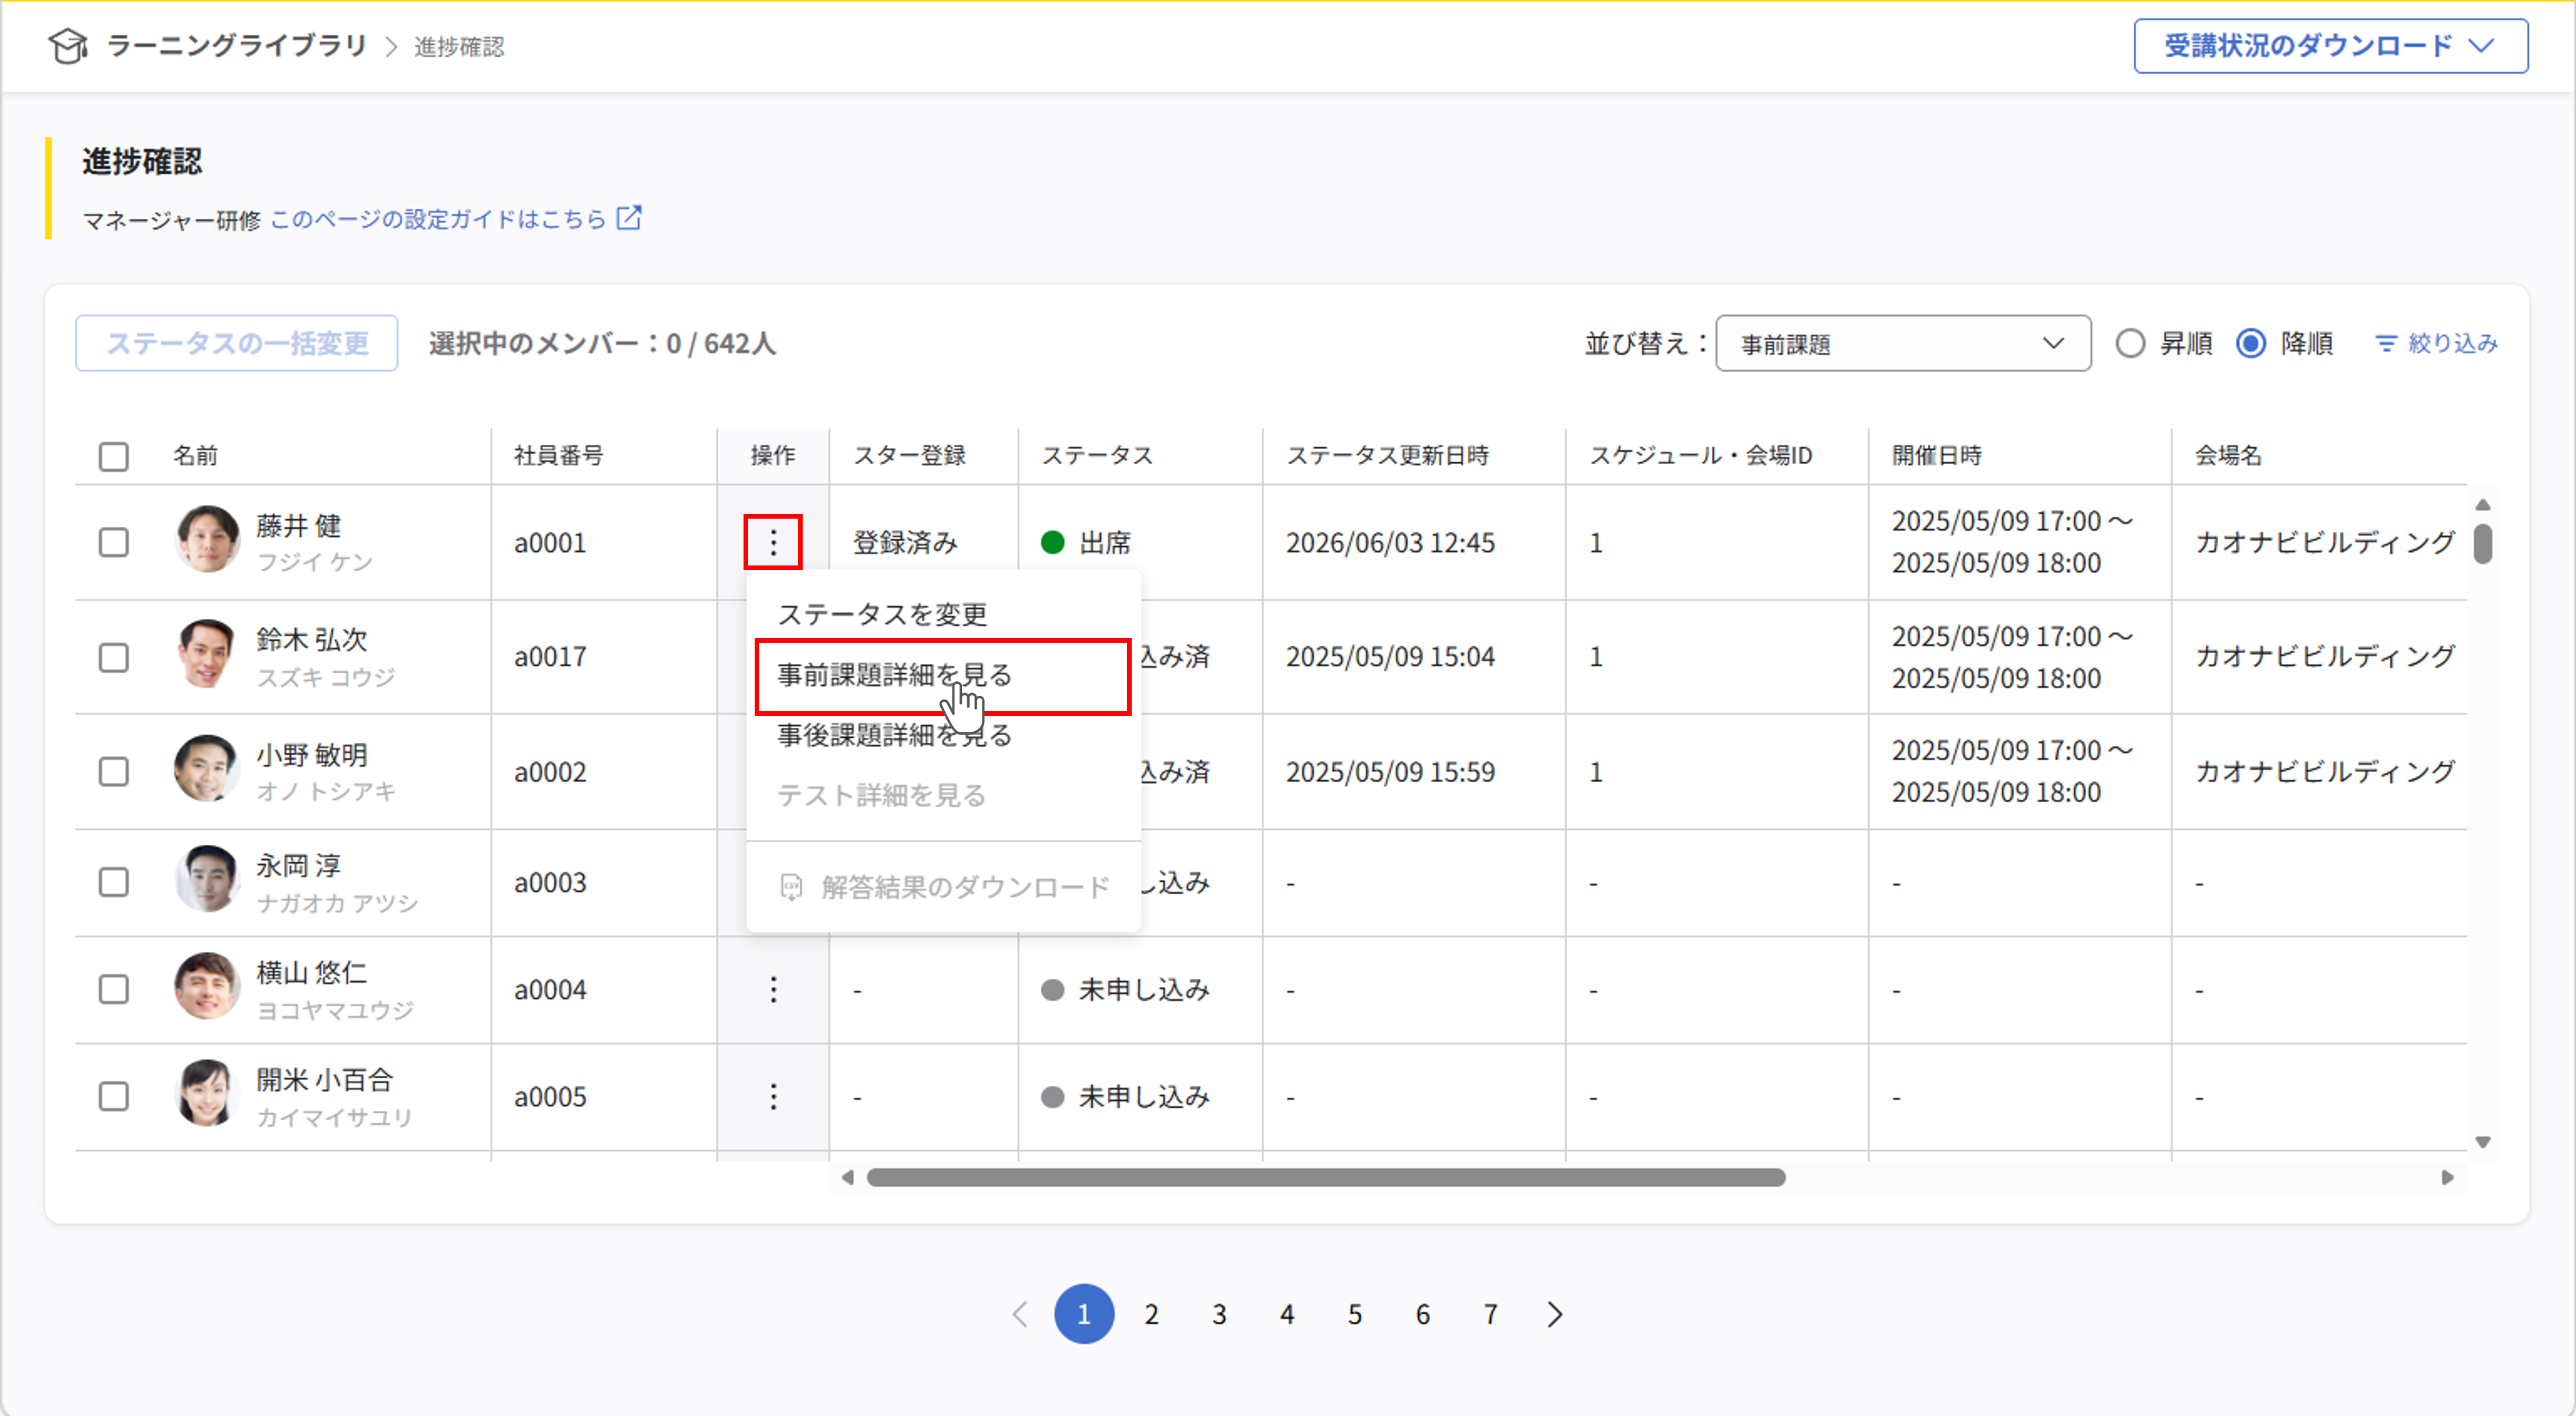Go to previous page with left chevron
Viewport: 2576px width, 1416px height.
1019,1314
